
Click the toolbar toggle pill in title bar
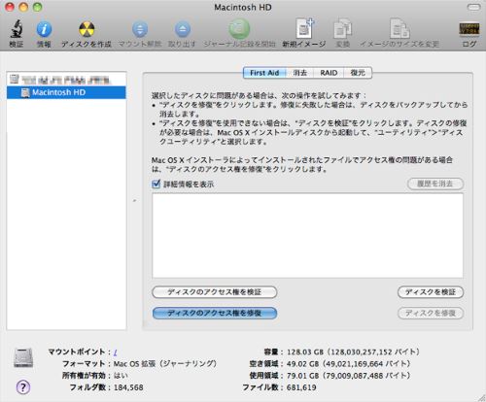473,7
